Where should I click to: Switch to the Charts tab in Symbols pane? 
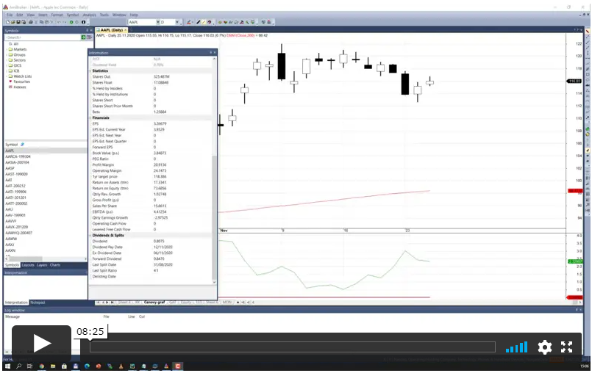[54, 265]
